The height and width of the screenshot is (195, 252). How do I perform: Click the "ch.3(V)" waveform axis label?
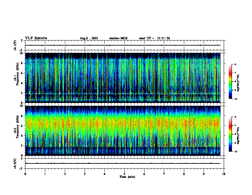pyautogui.click(x=15, y=163)
